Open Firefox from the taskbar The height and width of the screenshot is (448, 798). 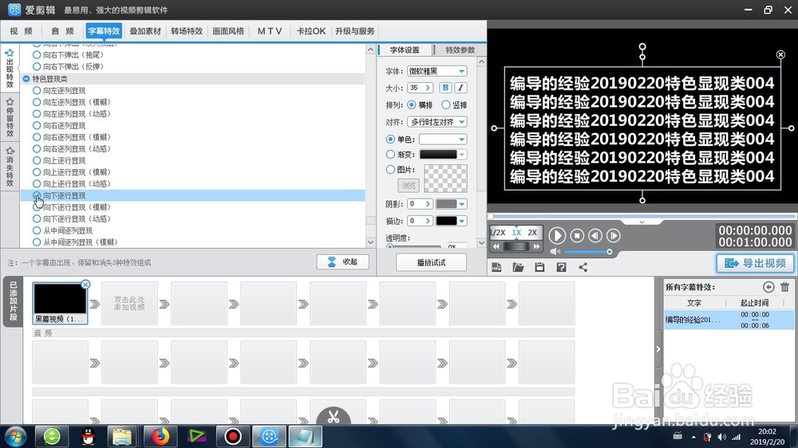[x=160, y=436]
